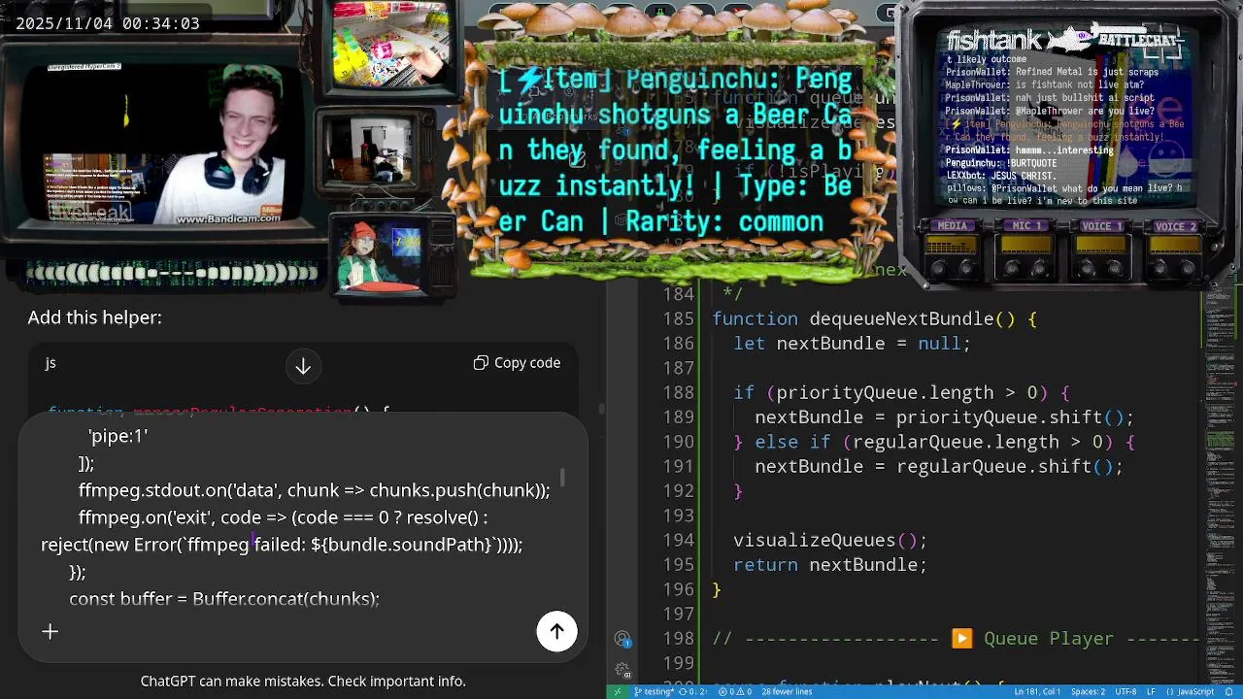Click the scrollbar inside ChatGPT message box

(562, 480)
